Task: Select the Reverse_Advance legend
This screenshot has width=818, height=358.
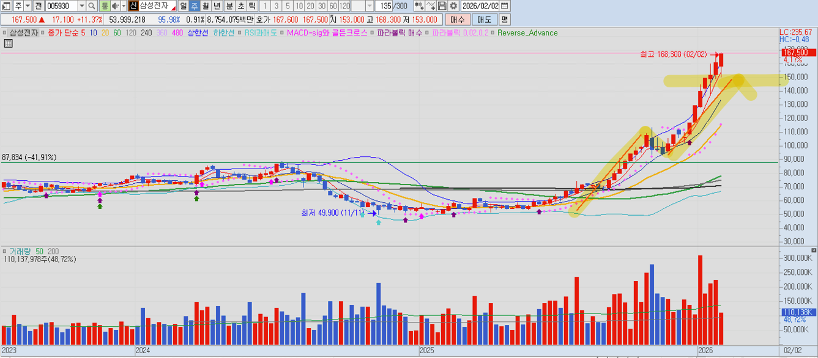Action: pos(527,32)
